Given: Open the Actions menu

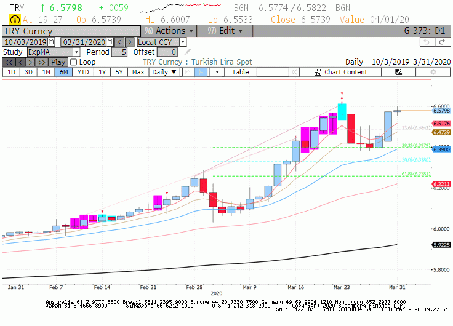Looking at the screenshot, I should coord(169,31).
